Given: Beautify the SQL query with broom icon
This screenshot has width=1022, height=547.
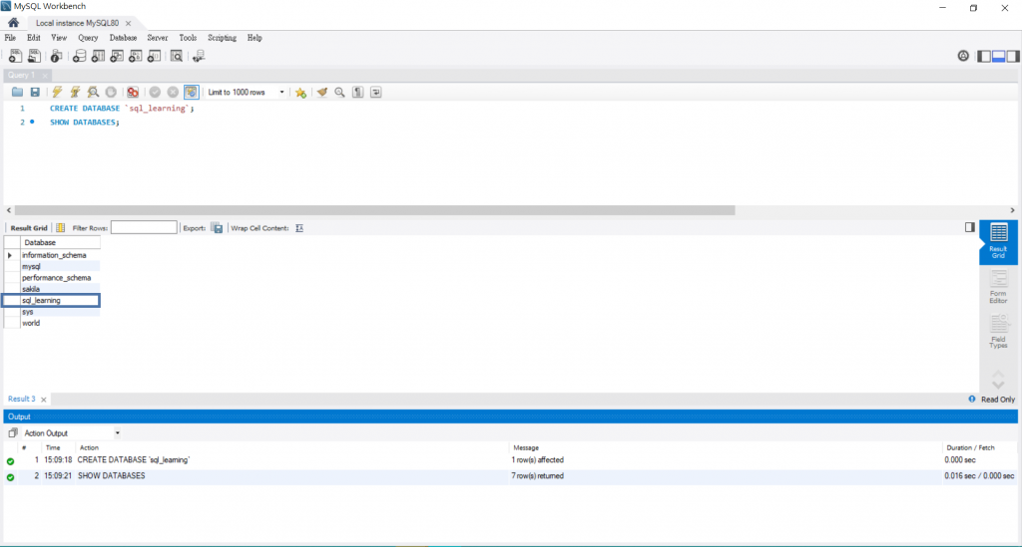Looking at the screenshot, I should pyautogui.click(x=322, y=93).
